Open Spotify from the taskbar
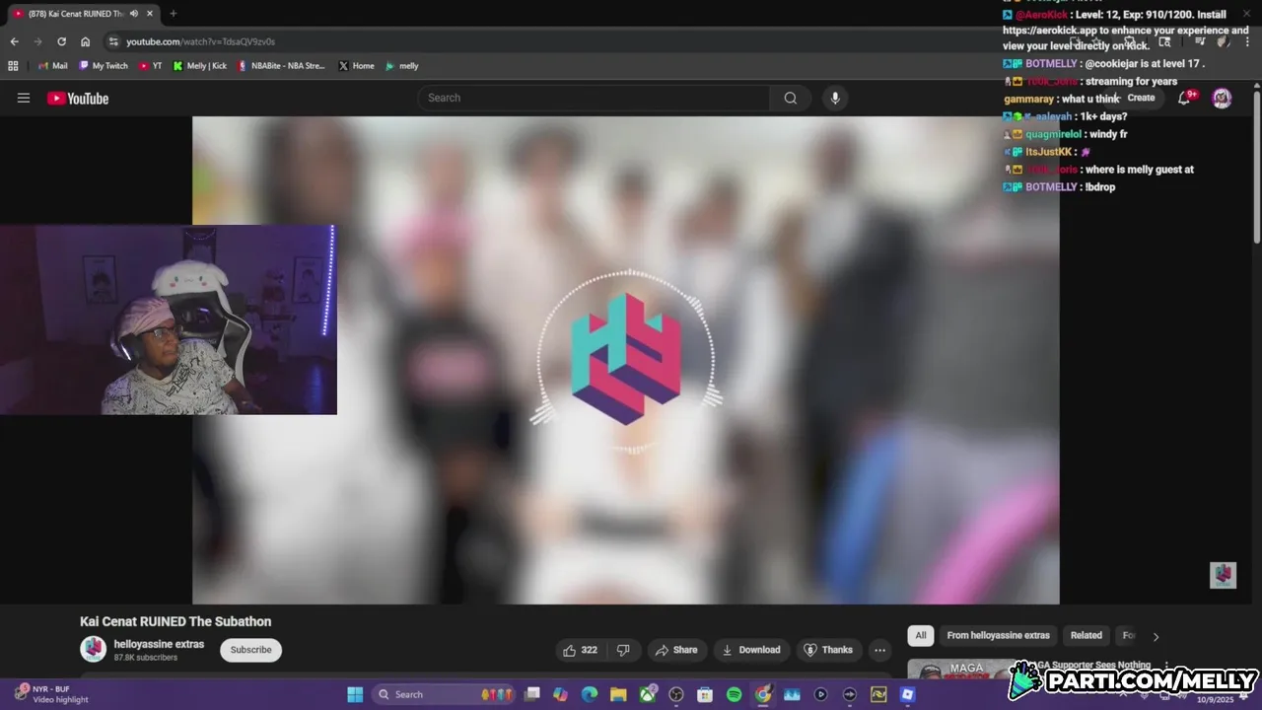The width and height of the screenshot is (1262, 710). click(x=734, y=694)
